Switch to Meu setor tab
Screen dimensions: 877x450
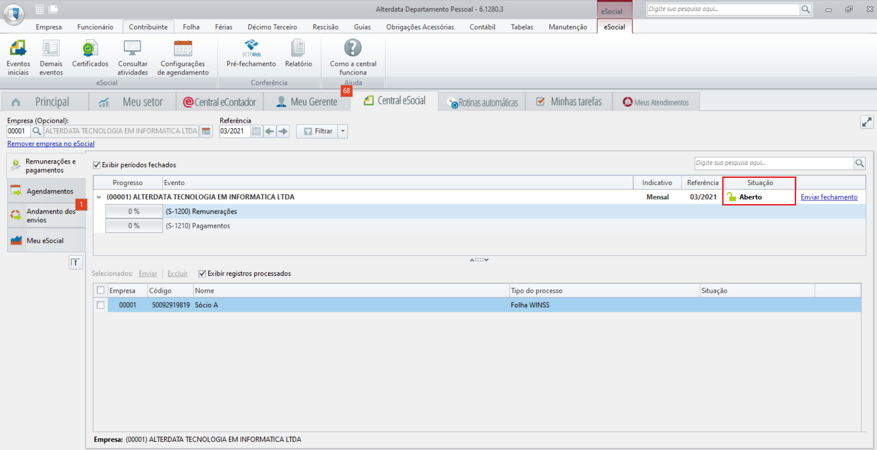[x=132, y=102]
